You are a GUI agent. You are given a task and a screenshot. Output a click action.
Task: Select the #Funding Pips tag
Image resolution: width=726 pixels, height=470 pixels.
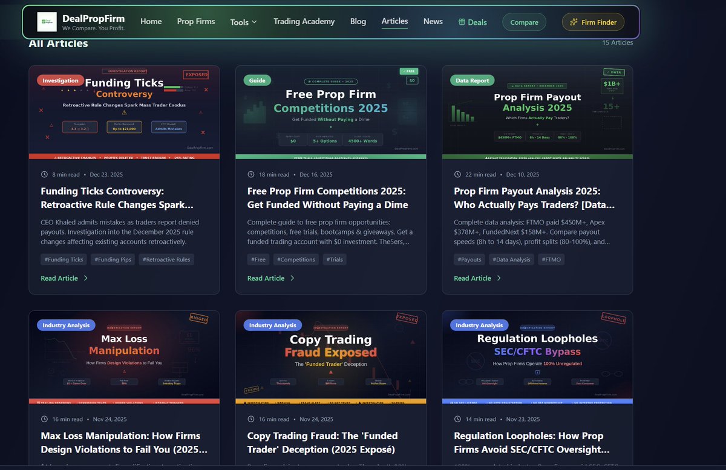[113, 259]
